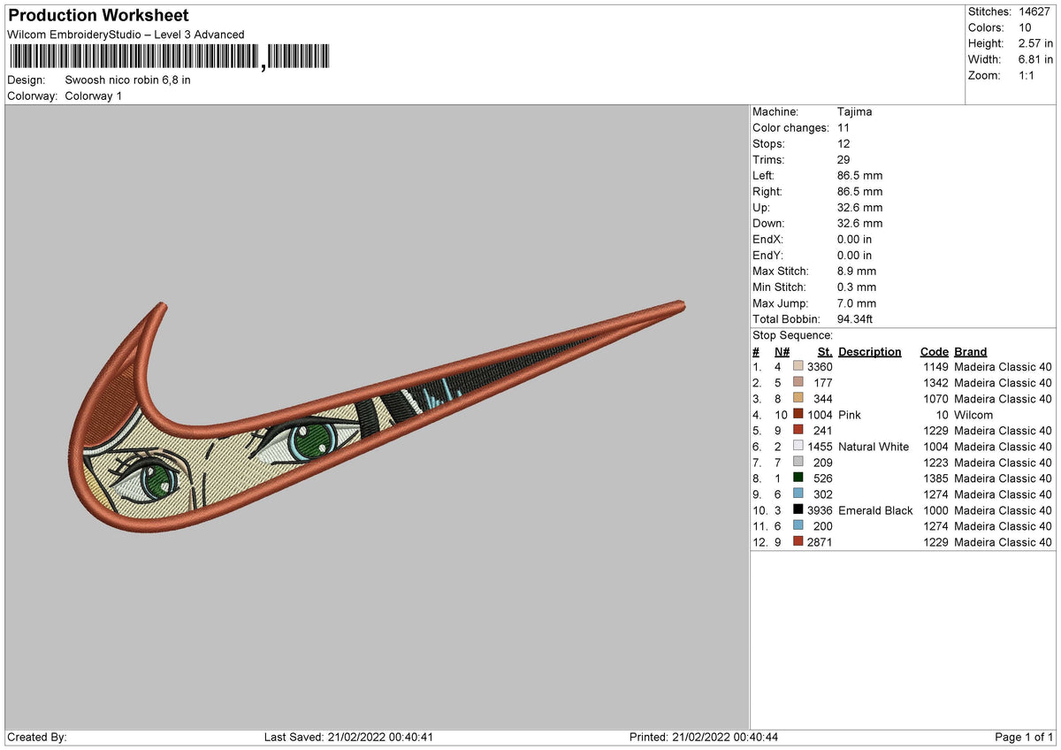The height and width of the screenshot is (750, 1061).
Task: Click the 'Stop Sequence:' heading
Action: click(x=792, y=335)
